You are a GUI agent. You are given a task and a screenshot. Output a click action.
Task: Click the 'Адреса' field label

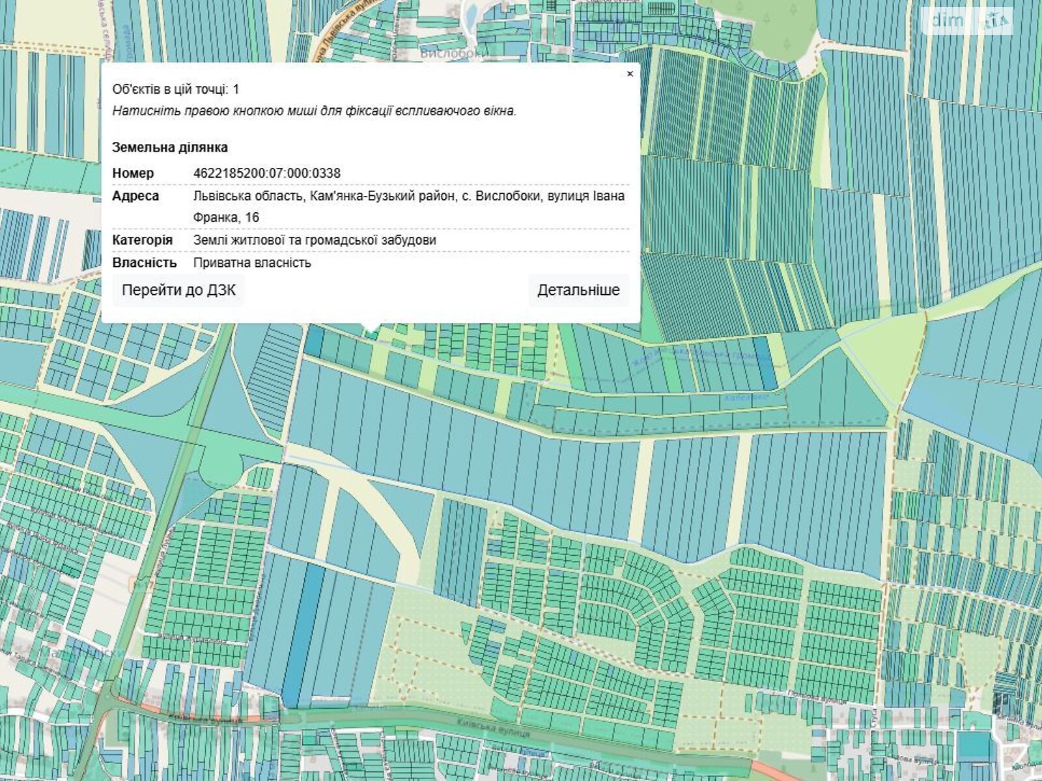point(135,196)
